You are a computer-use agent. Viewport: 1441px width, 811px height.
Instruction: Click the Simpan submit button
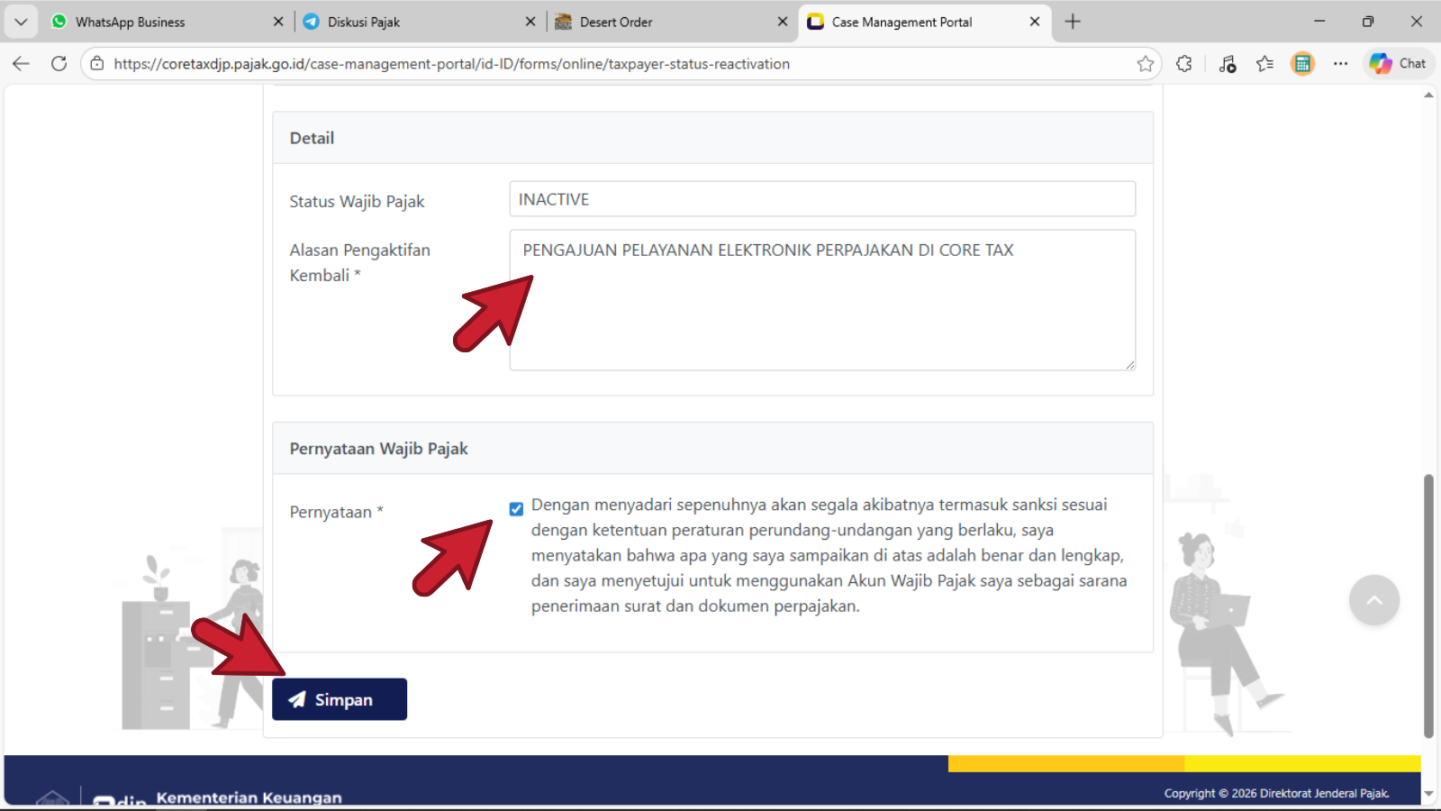(x=340, y=699)
